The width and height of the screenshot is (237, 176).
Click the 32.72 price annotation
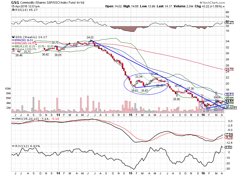tap(55, 43)
